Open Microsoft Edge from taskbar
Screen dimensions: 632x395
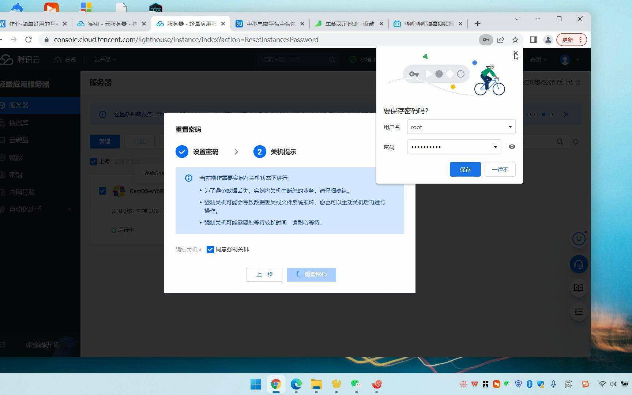pos(296,384)
